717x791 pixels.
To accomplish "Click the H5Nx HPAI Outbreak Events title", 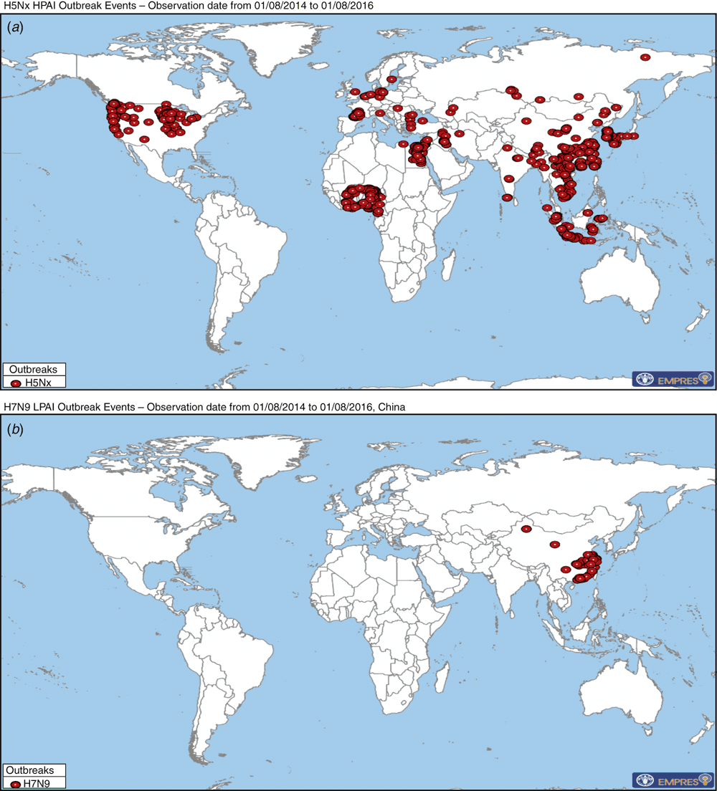I will [x=189, y=6].
